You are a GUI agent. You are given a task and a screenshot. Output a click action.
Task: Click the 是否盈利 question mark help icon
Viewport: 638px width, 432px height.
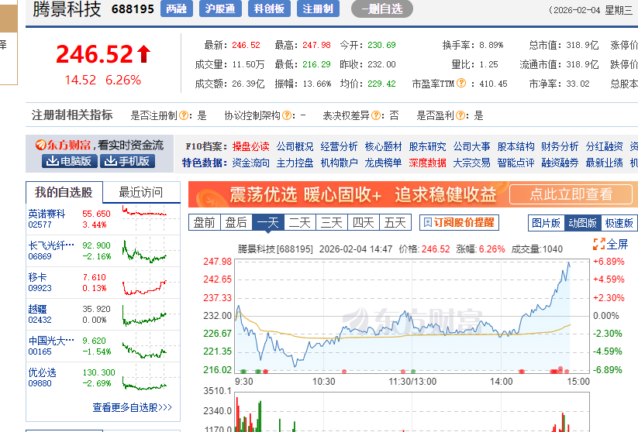pos(460,115)
